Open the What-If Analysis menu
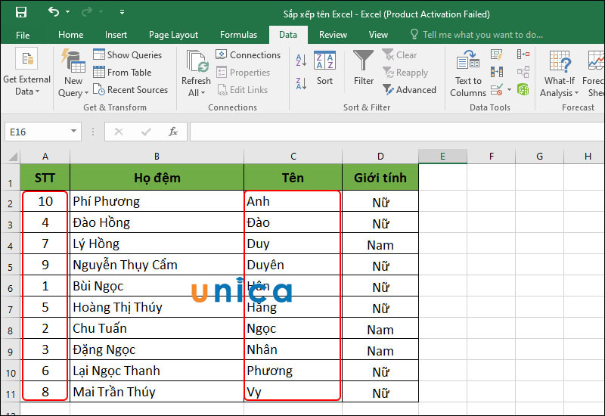This screenshot has width=605, height=416. pyautogui.click(x=559, y=73)
